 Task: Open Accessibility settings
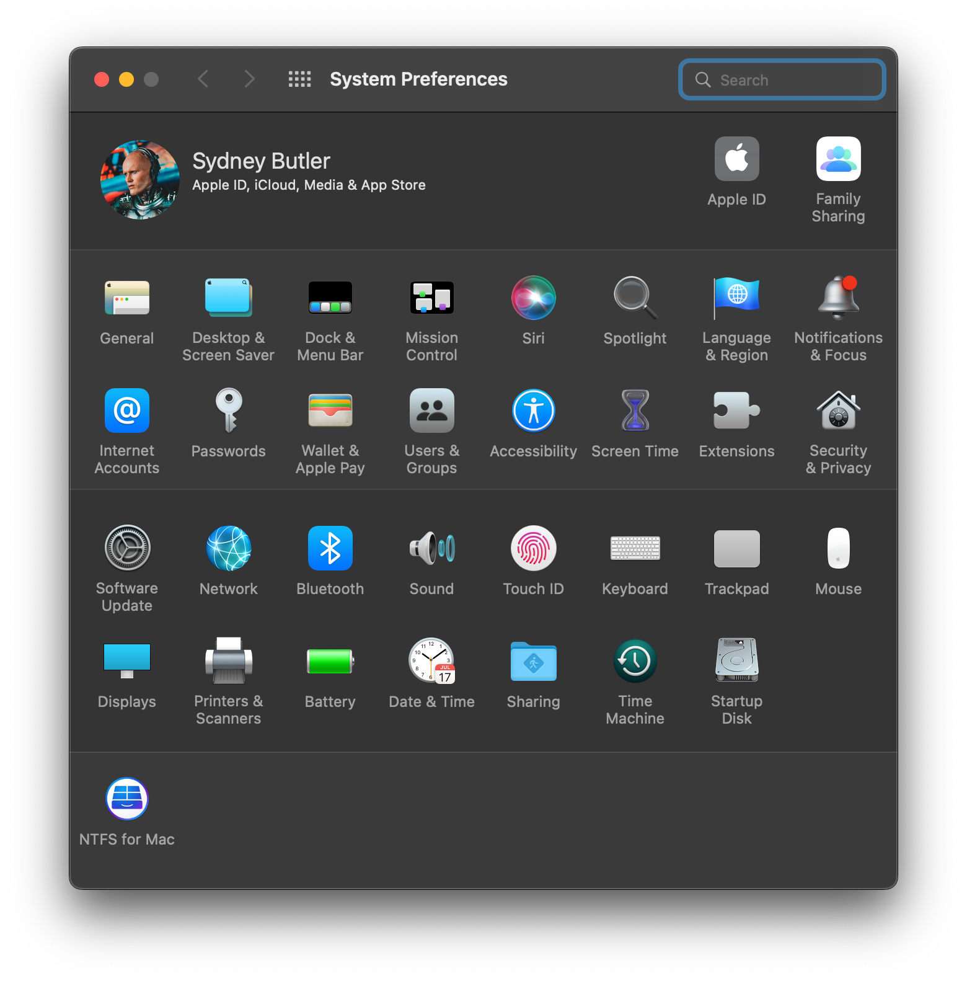[x=533, y=411]
